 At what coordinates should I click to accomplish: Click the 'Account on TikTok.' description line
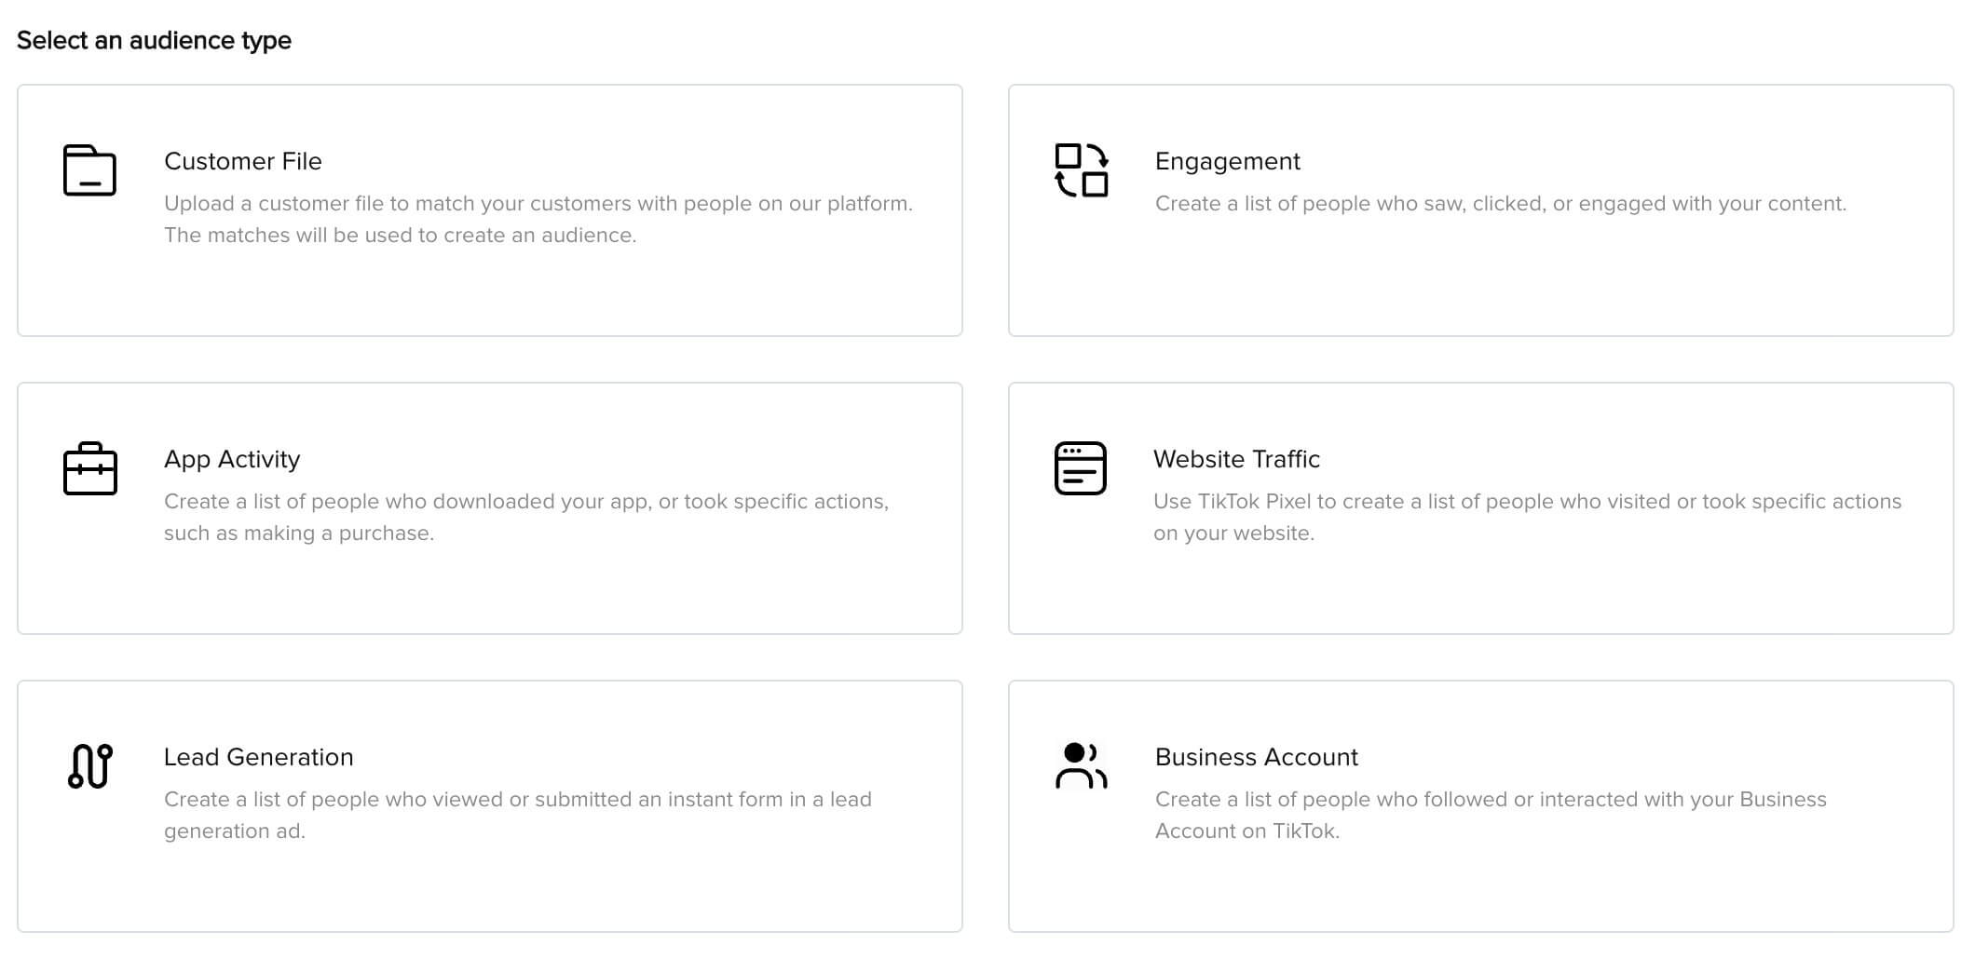1246,831
